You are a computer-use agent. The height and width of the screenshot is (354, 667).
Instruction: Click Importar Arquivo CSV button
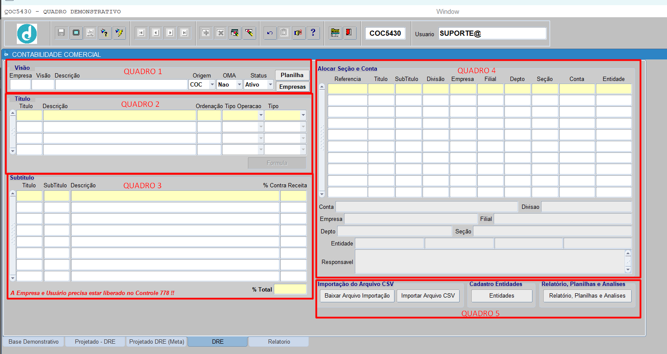(x=428, y=296)
